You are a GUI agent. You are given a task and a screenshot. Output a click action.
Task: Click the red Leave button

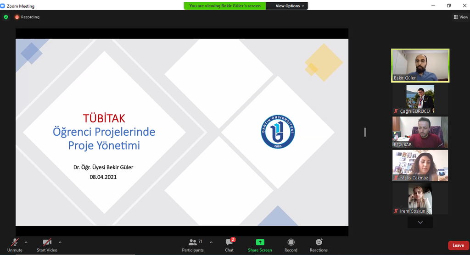pos(458,245)
